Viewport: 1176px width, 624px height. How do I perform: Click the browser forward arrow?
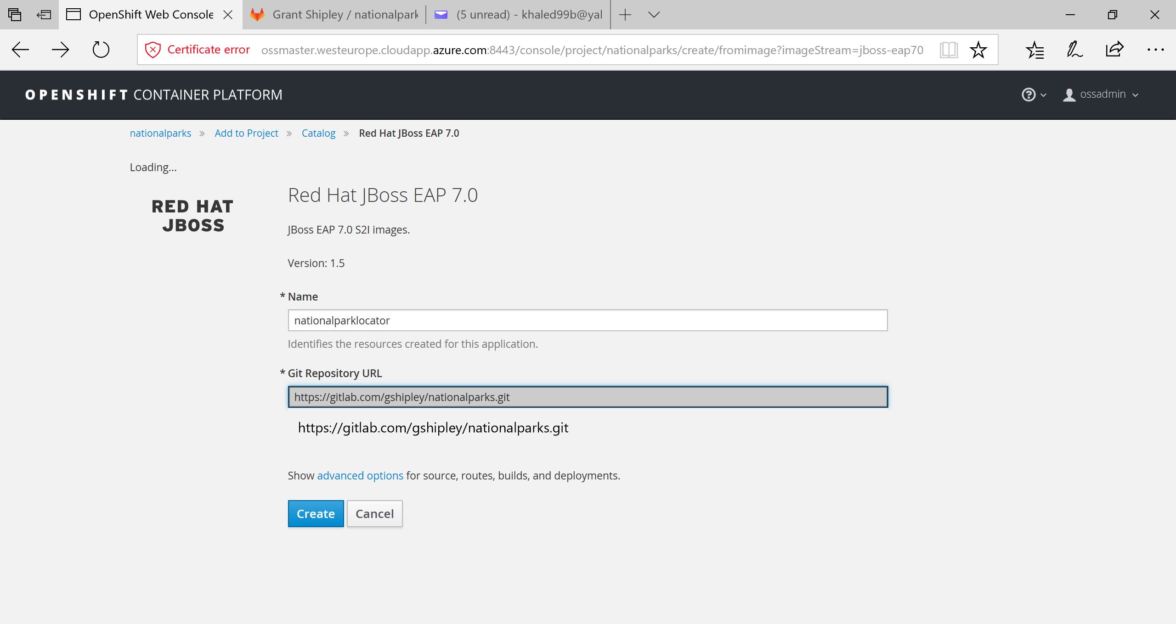[x=60, y=50]
